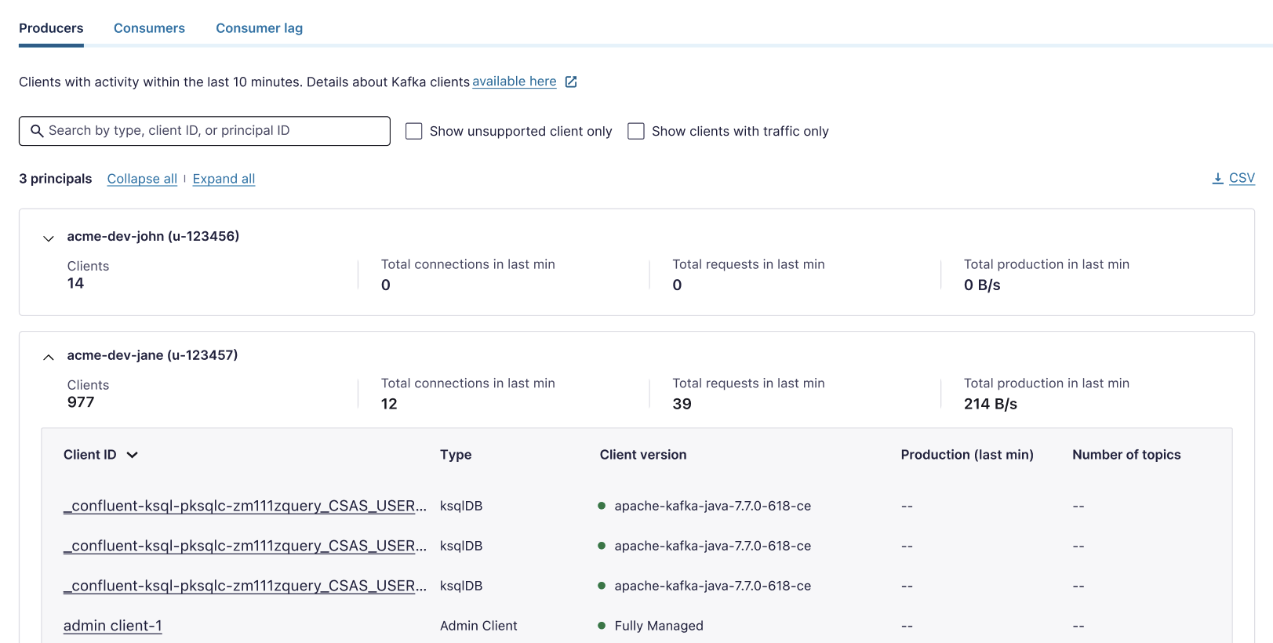Click green status dot for admin client-1 version
The width and height of the screenshot is (1273, 643).
[x=602, y=626]
